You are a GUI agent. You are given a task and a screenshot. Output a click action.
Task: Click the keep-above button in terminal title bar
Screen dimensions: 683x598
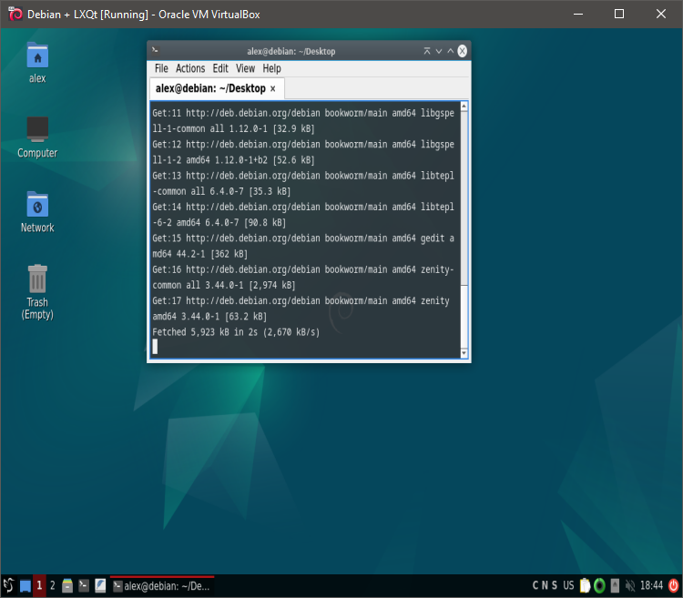pos(427,51)
